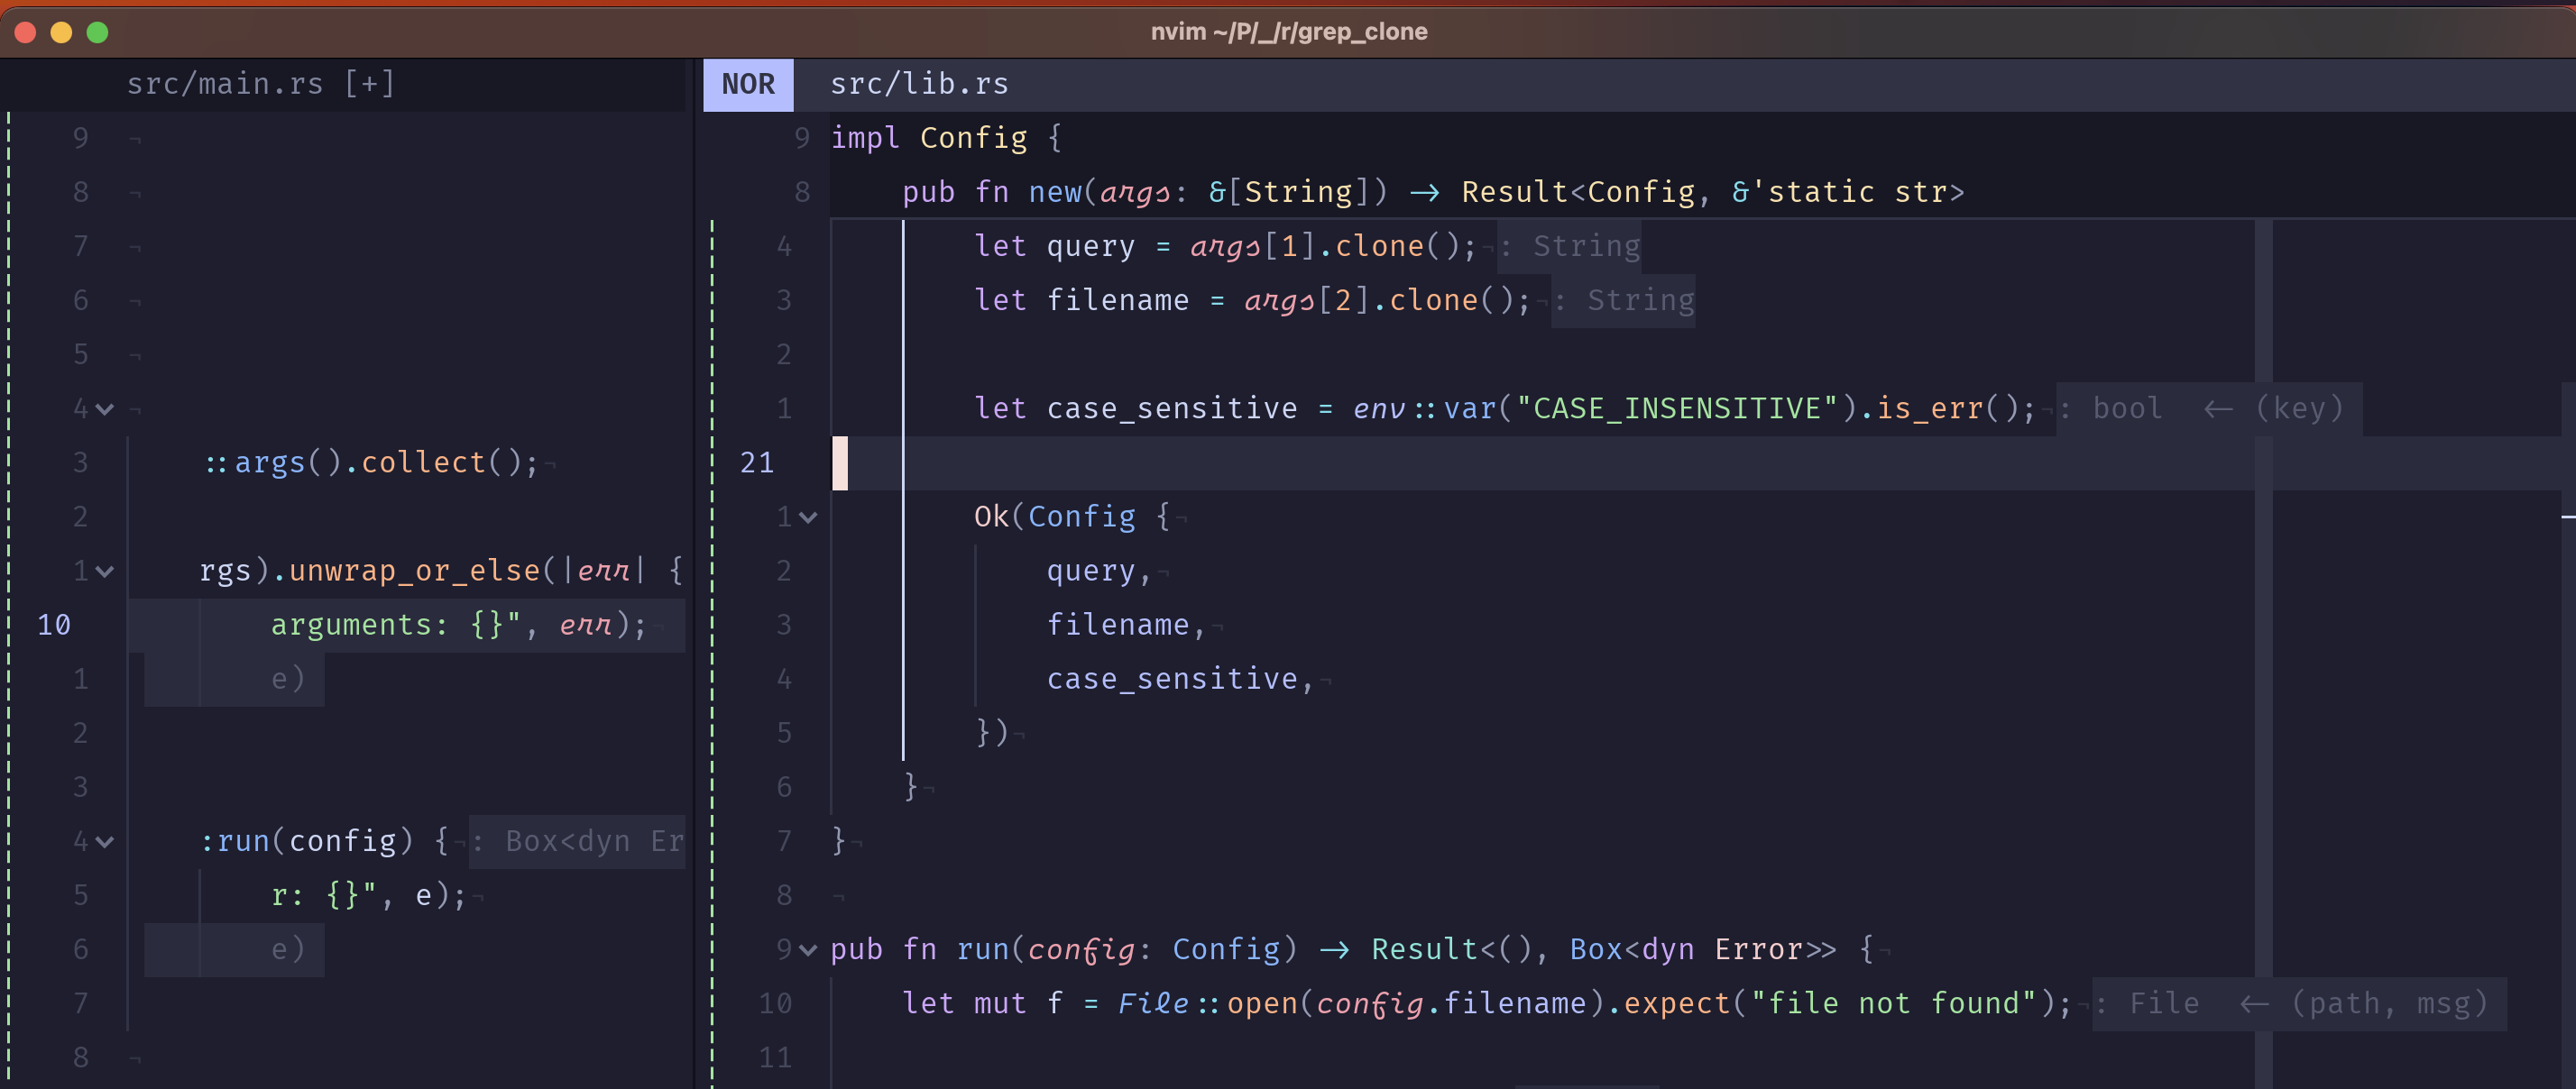The image size is (2576, 1089).
Task: Click the [+] modified indicator of main.rs
Action: [369, 84]
